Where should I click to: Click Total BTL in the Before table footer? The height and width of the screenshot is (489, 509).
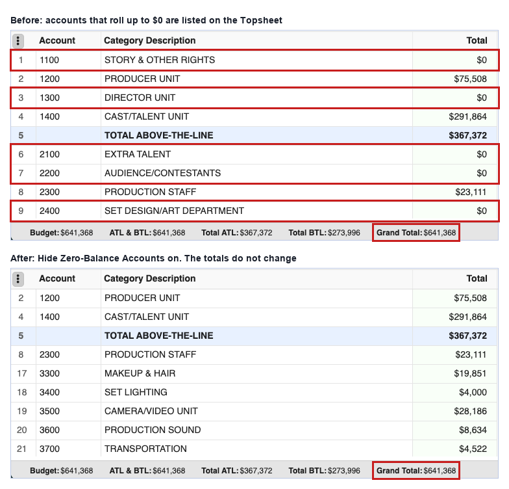pos(325,233)
